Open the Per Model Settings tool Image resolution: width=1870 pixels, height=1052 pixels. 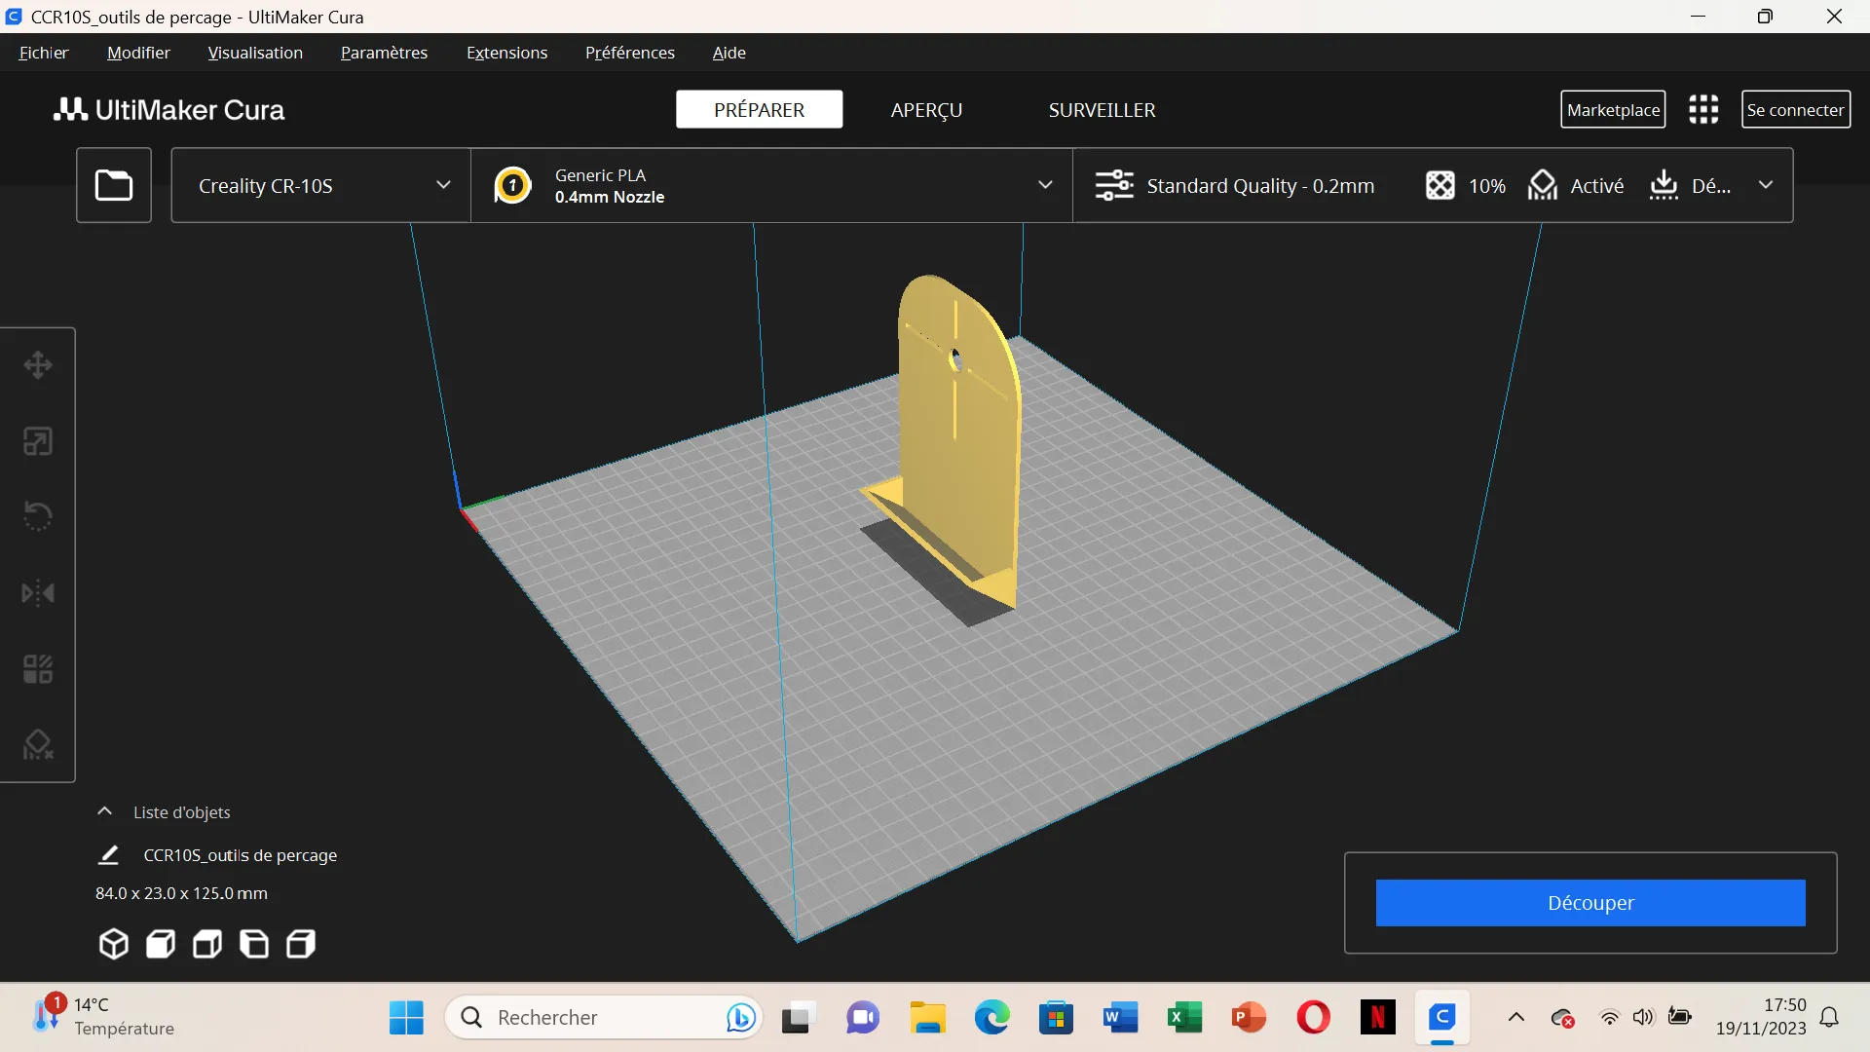click(x=38, y=669)
